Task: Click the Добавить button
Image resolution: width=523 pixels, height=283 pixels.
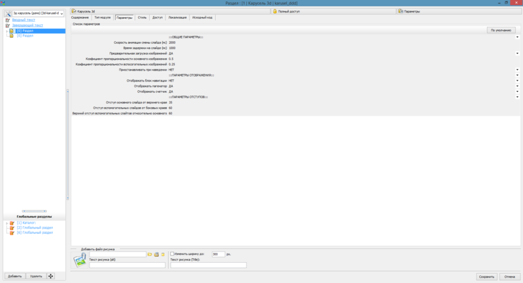Action: [14, 276]
